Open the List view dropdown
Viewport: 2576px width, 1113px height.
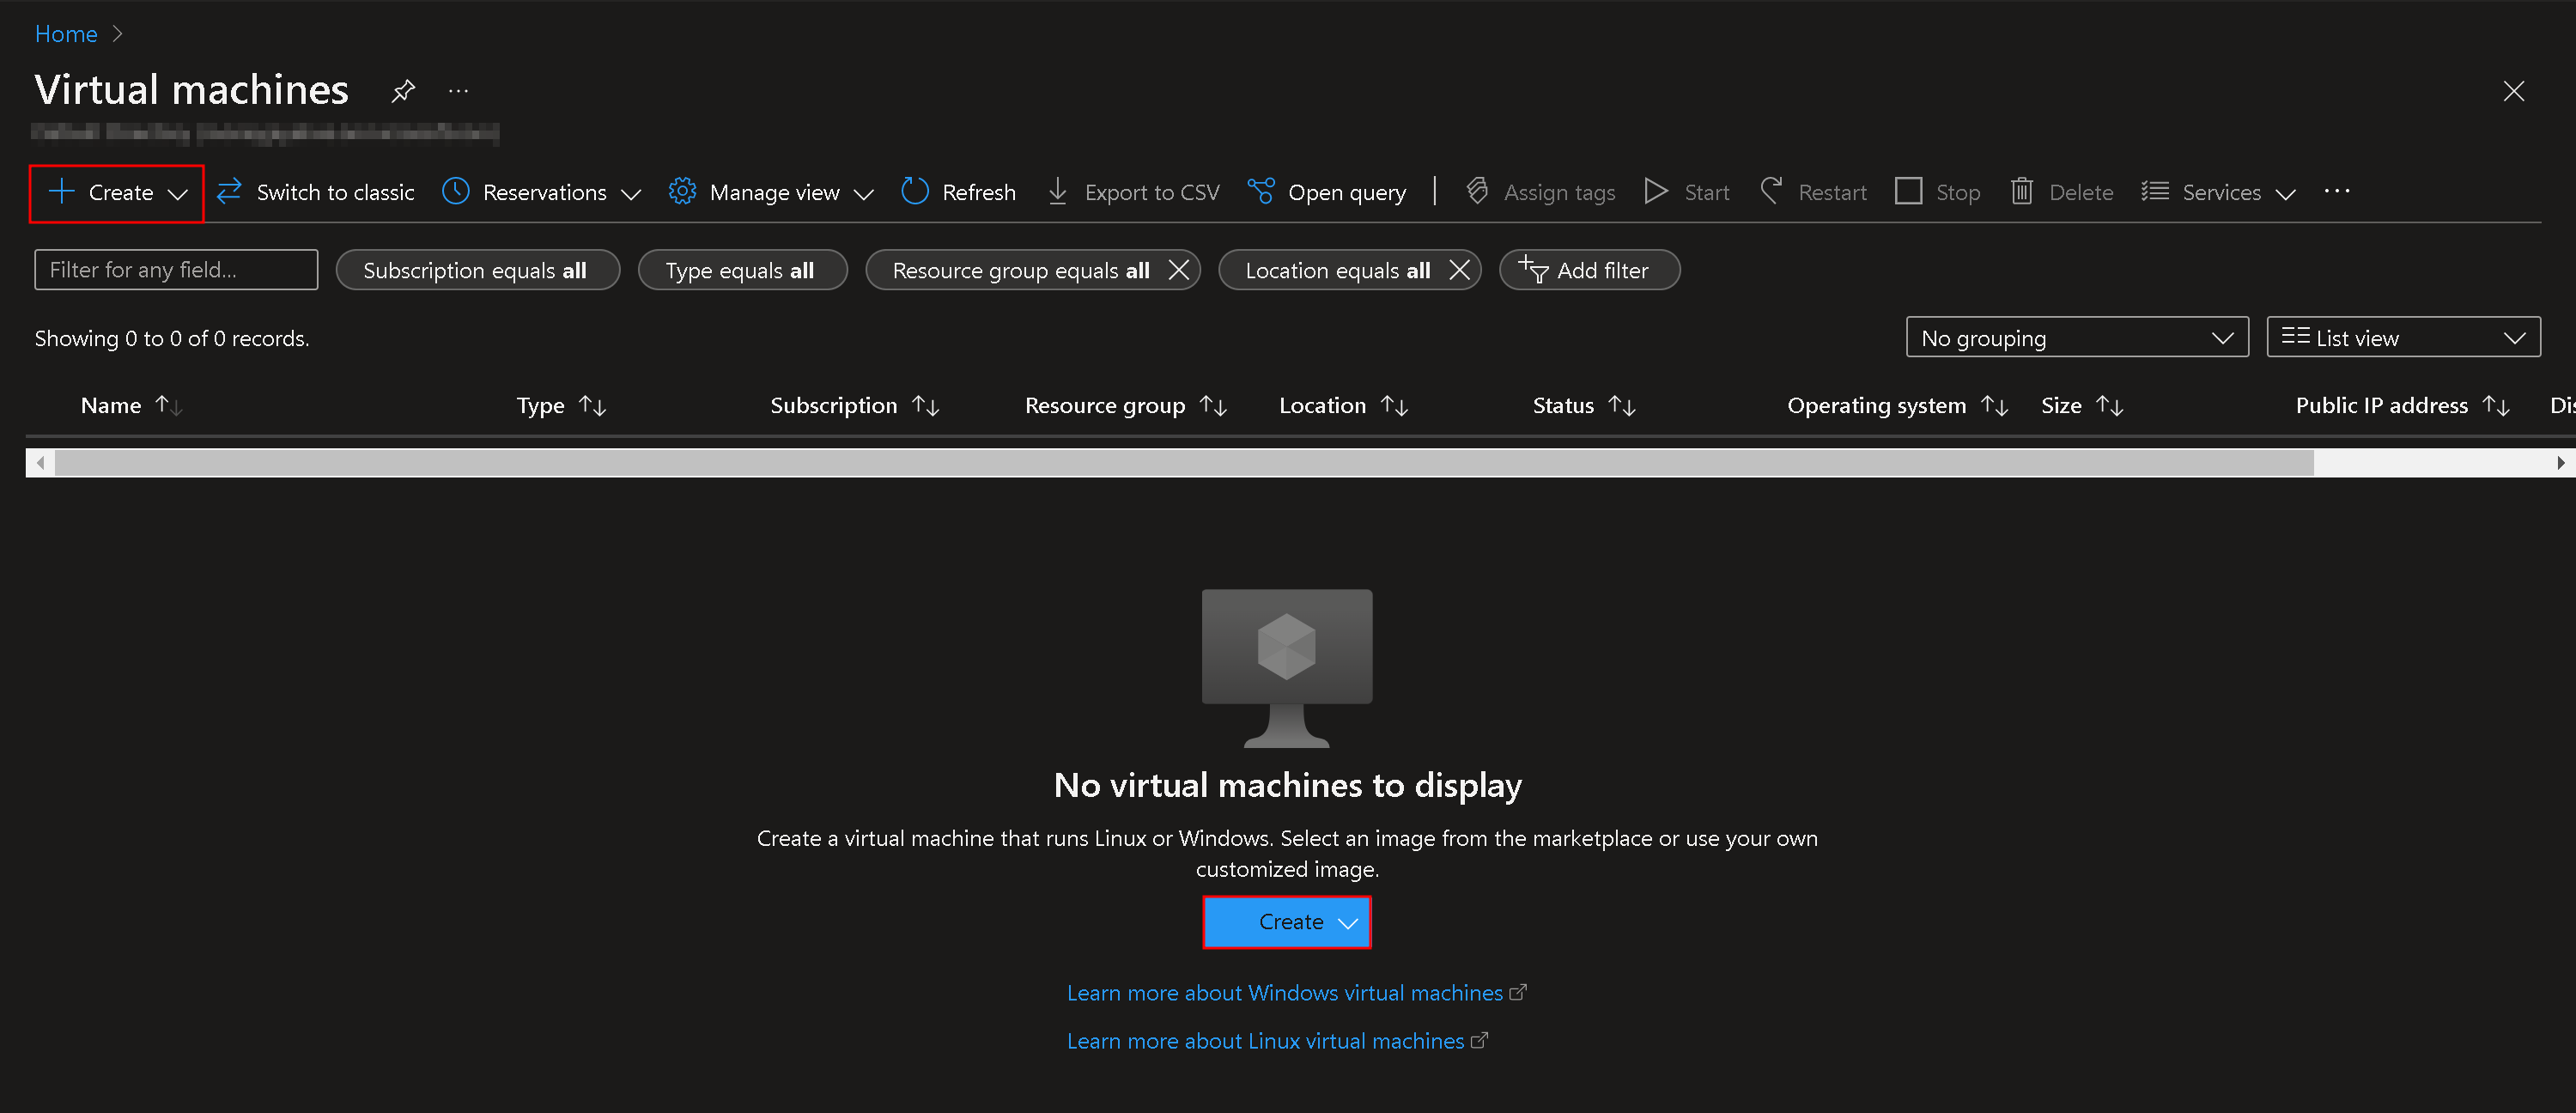point(2403,337)
